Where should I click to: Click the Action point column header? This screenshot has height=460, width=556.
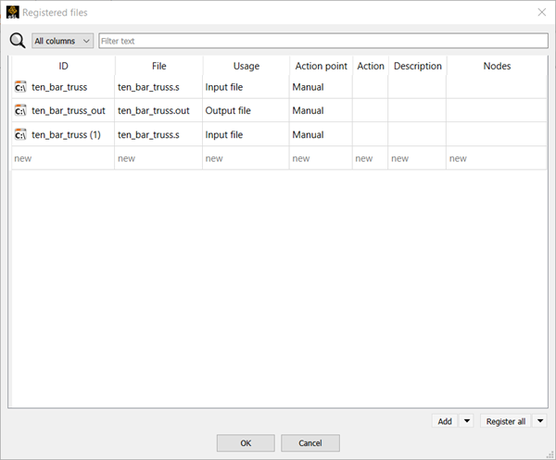321,66
